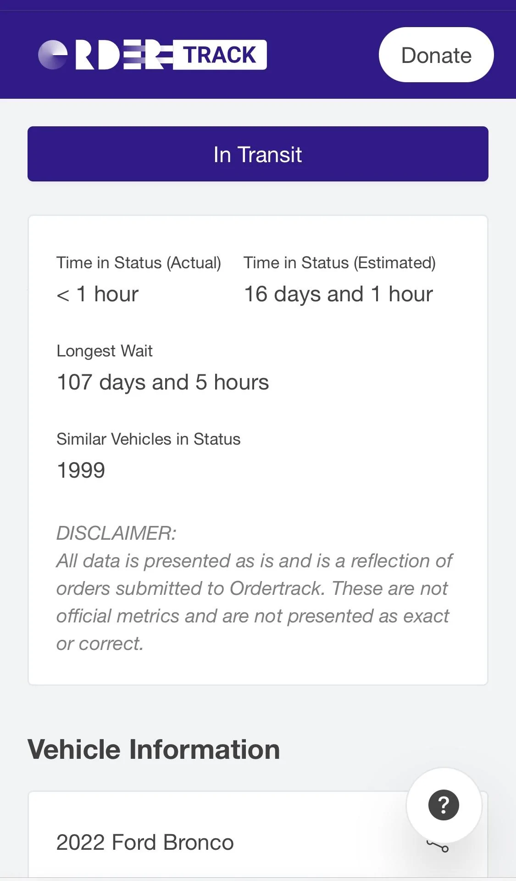Screen dimensions: 516x881
Task: Select the In Transit status banner
Action: click(x=258, y=154)
